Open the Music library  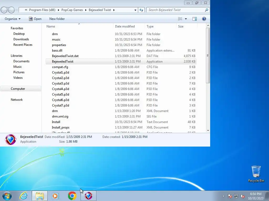coord(18,67)
